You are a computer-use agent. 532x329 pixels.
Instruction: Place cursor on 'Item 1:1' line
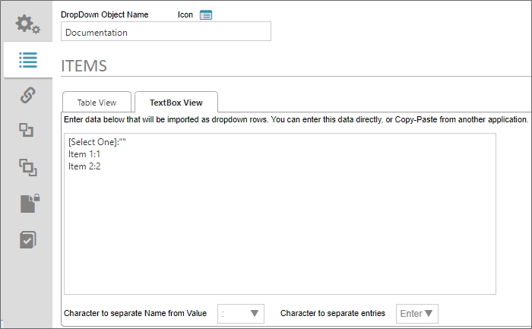pos(84,154)
